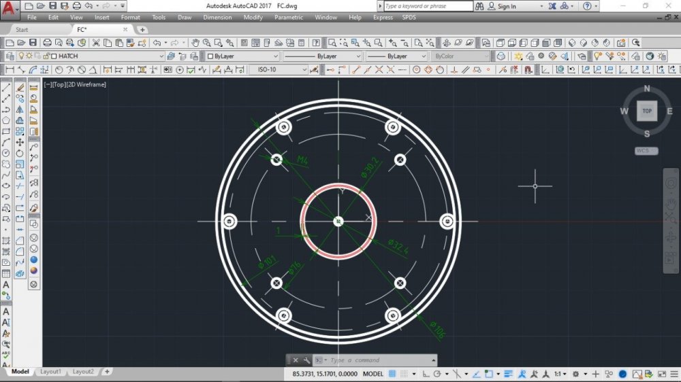Expand the ByLayer color dropdown
This screenshot has width=681, height=382.
(x=275, y=56)
